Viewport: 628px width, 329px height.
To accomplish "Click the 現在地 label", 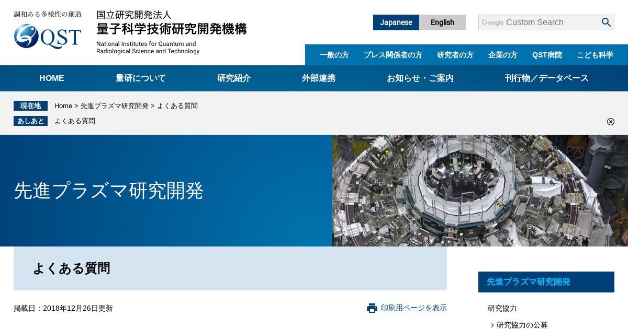I will pos(30,106).
